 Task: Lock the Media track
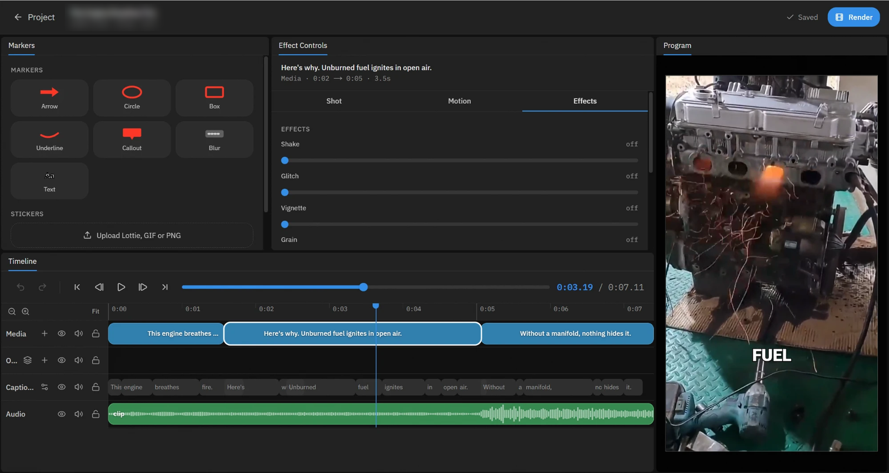coord(96,334)
